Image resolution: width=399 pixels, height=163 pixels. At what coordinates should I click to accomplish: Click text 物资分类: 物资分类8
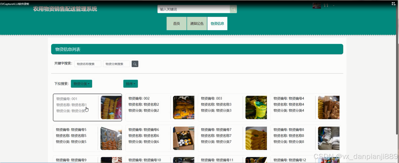click(x=289, y=142)
